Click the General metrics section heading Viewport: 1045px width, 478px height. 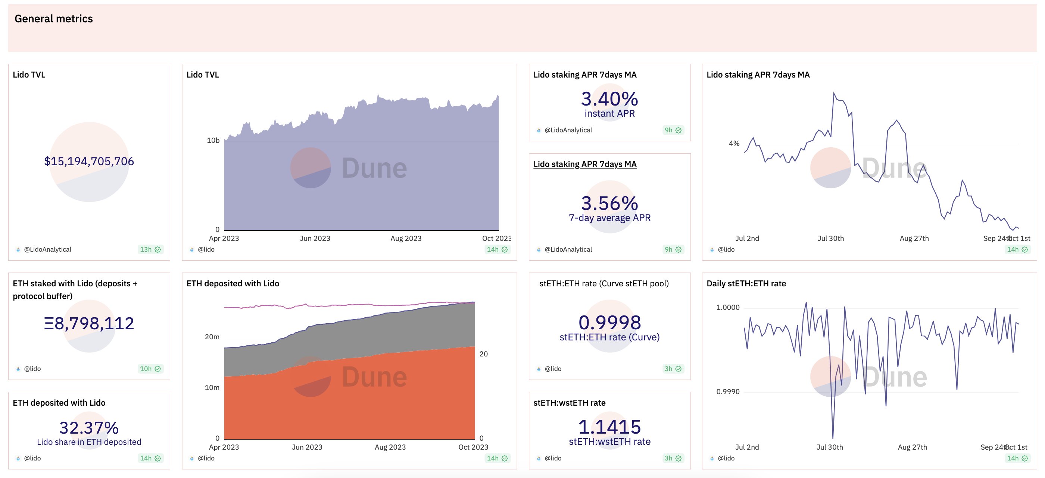(x=53, y=19)
